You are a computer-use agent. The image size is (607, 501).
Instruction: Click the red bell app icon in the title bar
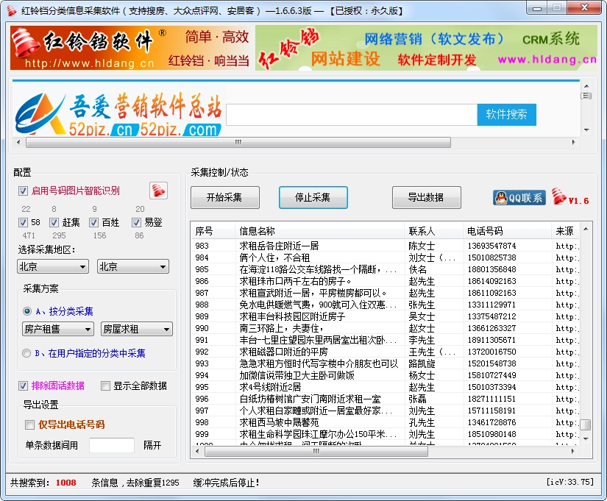10,10
